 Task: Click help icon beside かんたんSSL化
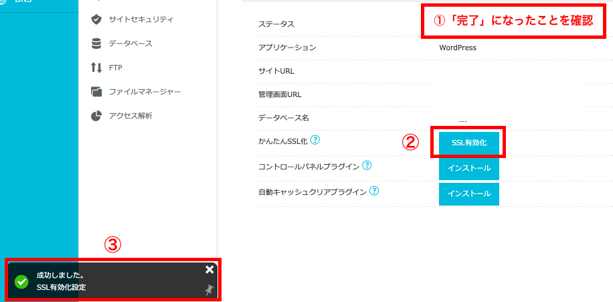coord(315,140)
